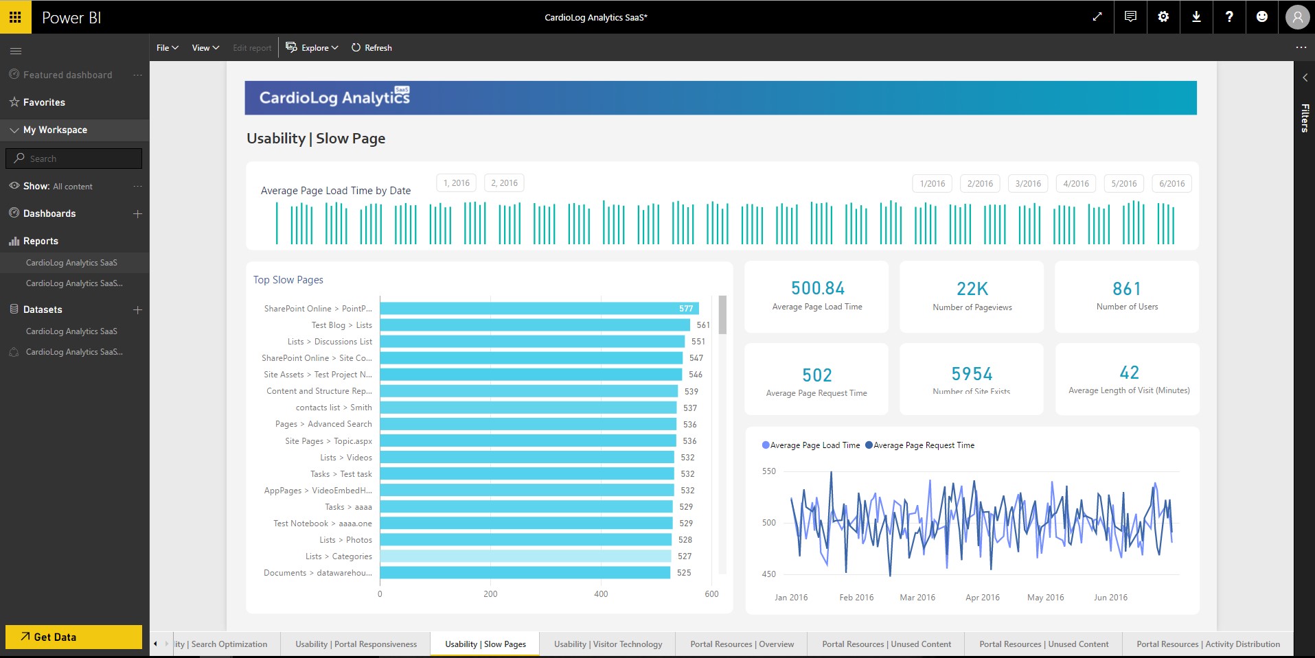Open Featured dashboard item

(67, 75)
